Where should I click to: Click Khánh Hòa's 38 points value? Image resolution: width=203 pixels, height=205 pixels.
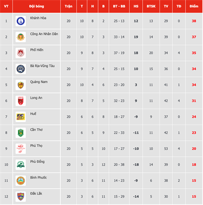tap(194, 21)
